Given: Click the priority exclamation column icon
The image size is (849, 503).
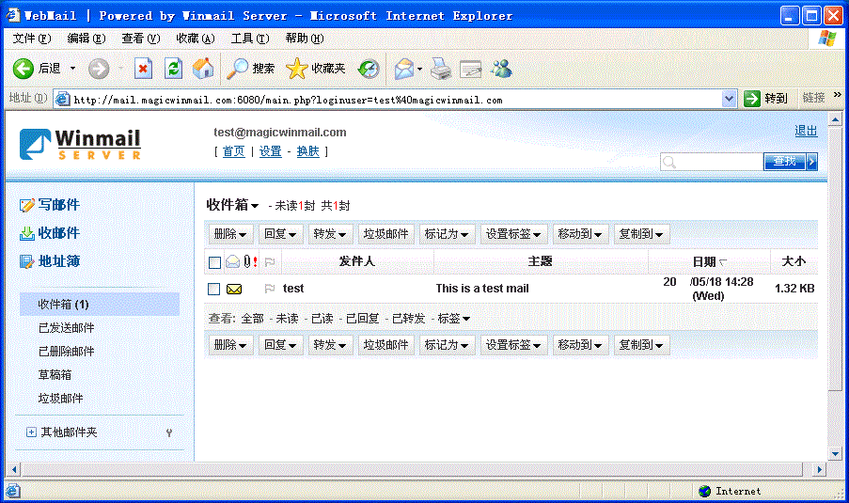Looking at the screenshot, I should coord(255,262).
